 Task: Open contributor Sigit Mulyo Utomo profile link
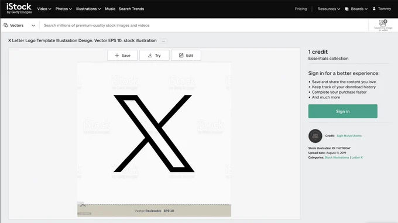349,136
